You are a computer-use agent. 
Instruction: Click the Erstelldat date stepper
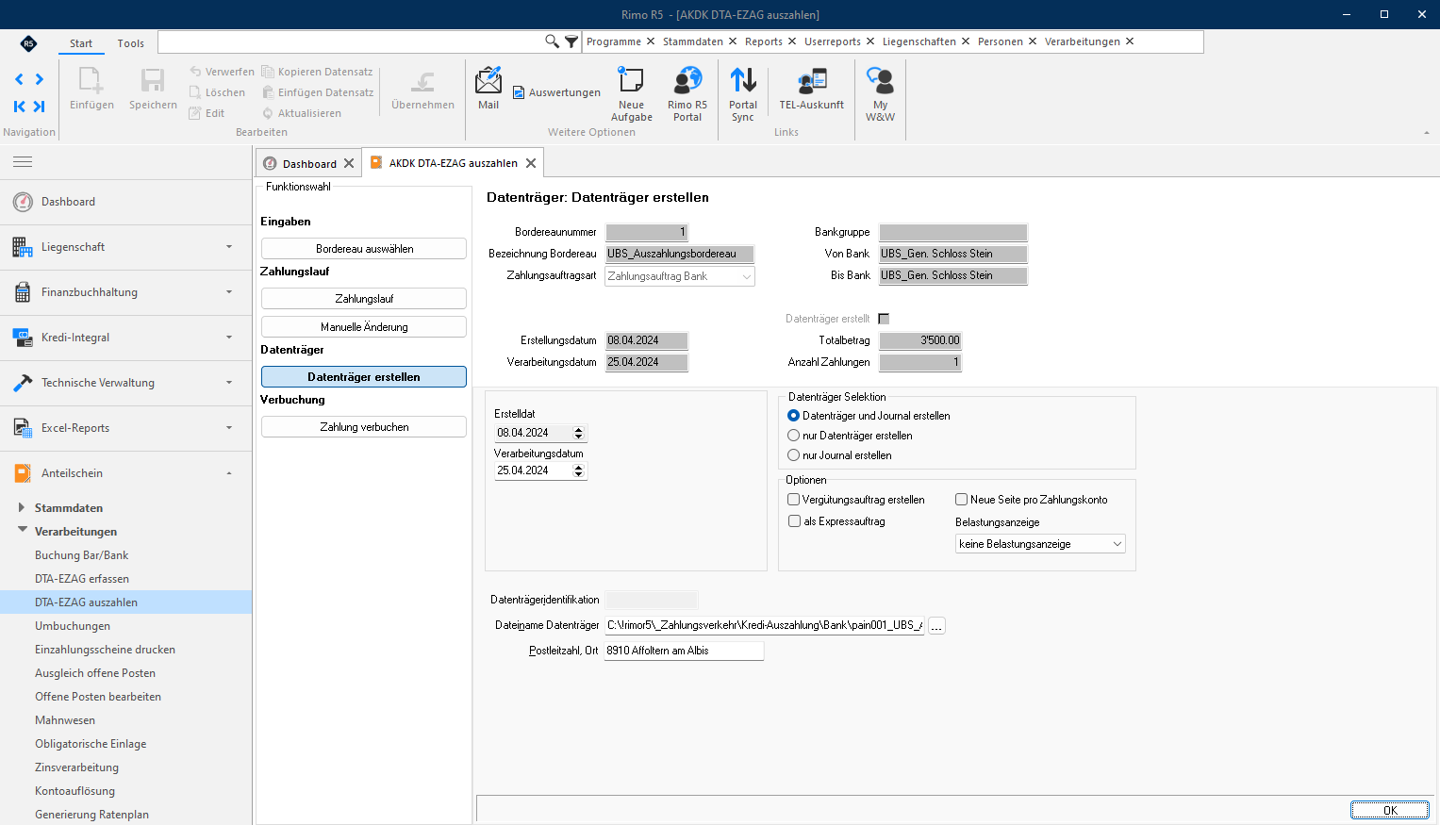(579, 433)
